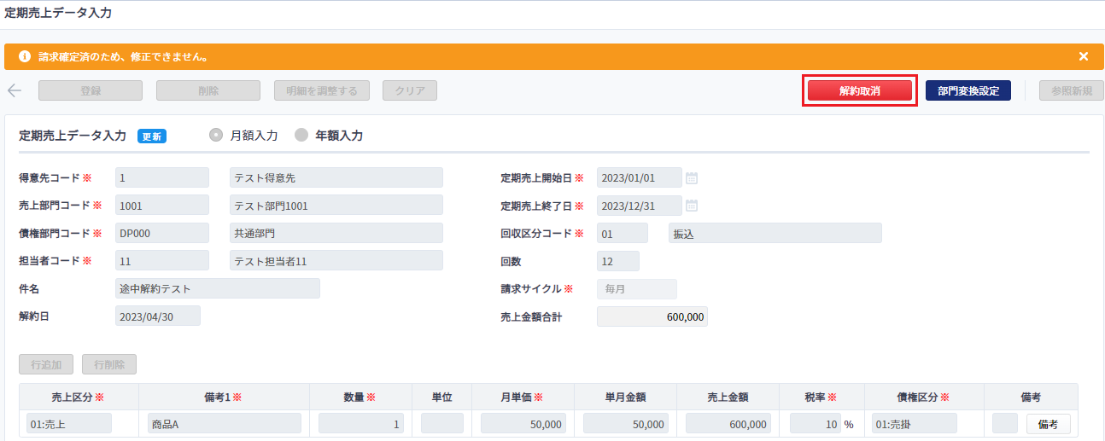Viewport: 1105px width, 441px height.
Task: Select 年額入力 radio button
Action: click(x=301, y=135)
